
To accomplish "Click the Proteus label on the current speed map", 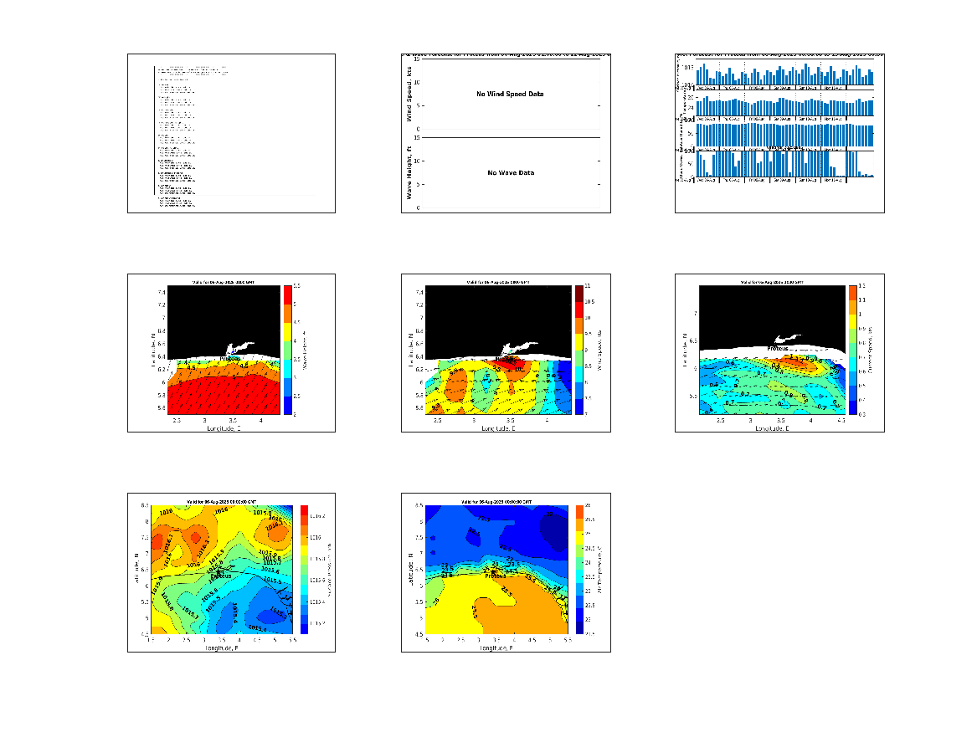I will coord(778,349).
